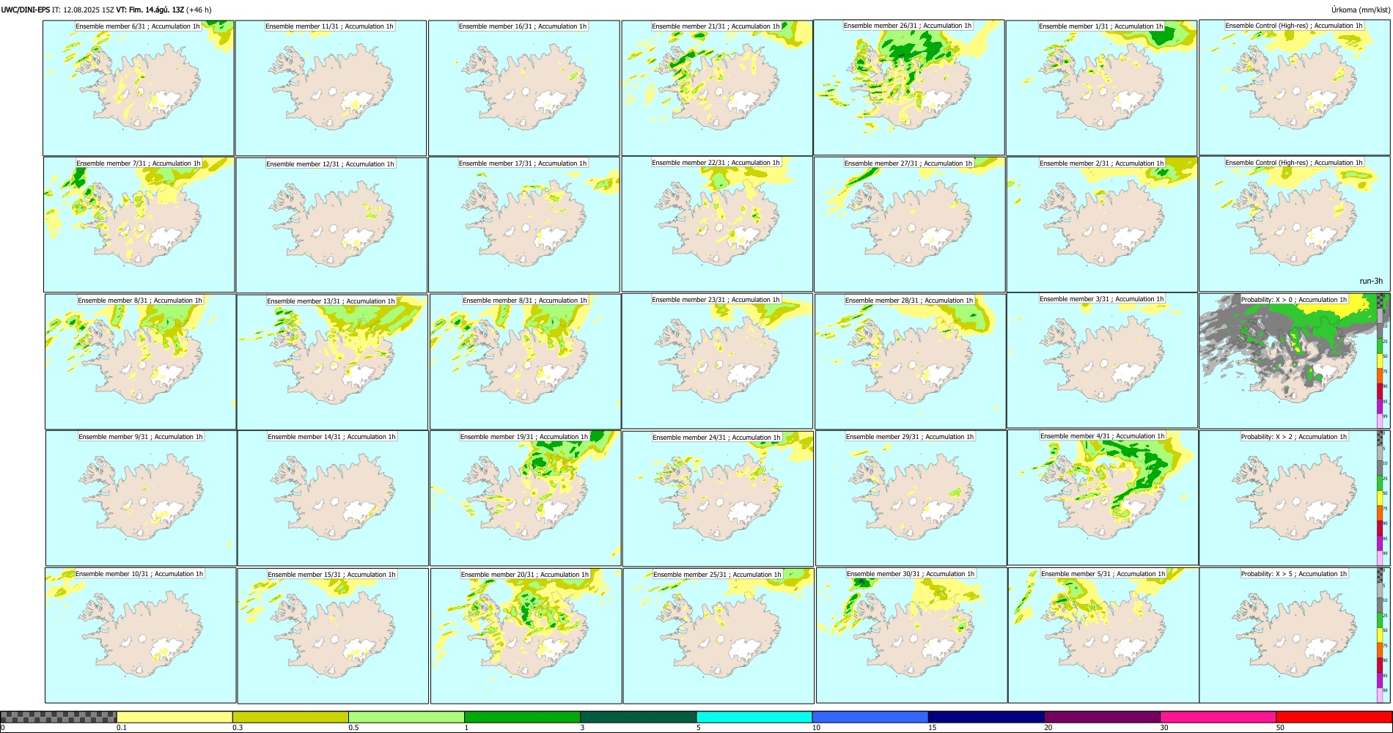The width and height of the screenshot is (1393, 733).
Task: Click the Ensemble member 19/31 map panel
Action: click(526, 498)
